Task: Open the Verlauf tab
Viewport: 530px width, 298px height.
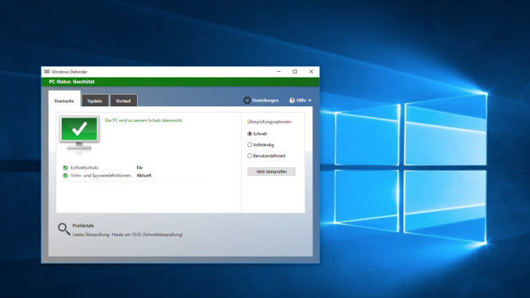Action: pos(124,101)
